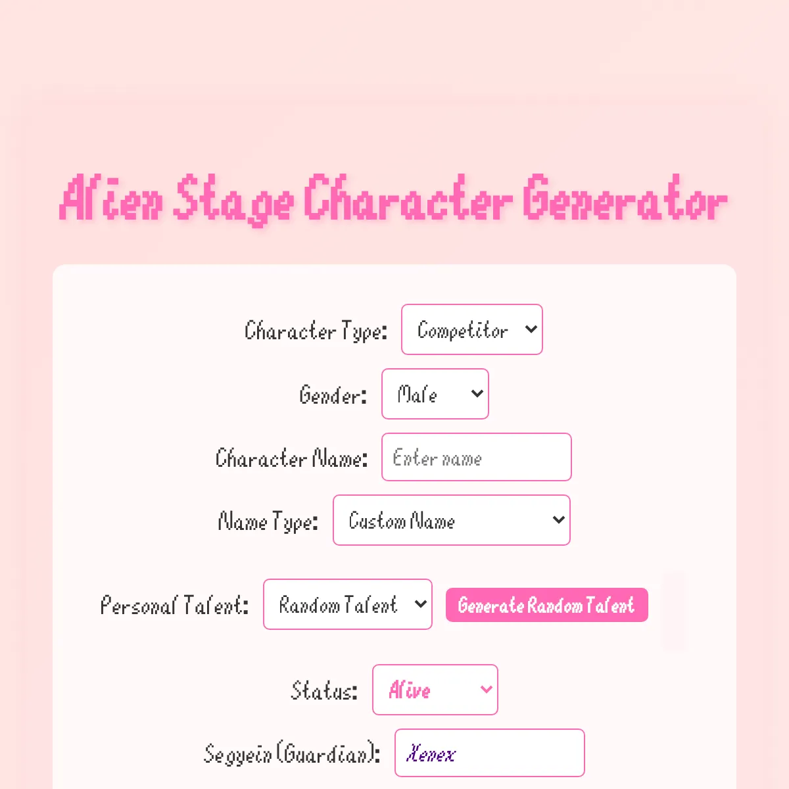Click the "Personal Talent:" label
This screenshot has width=789, height=789.
pyautogui.click(x=174, y=605)
